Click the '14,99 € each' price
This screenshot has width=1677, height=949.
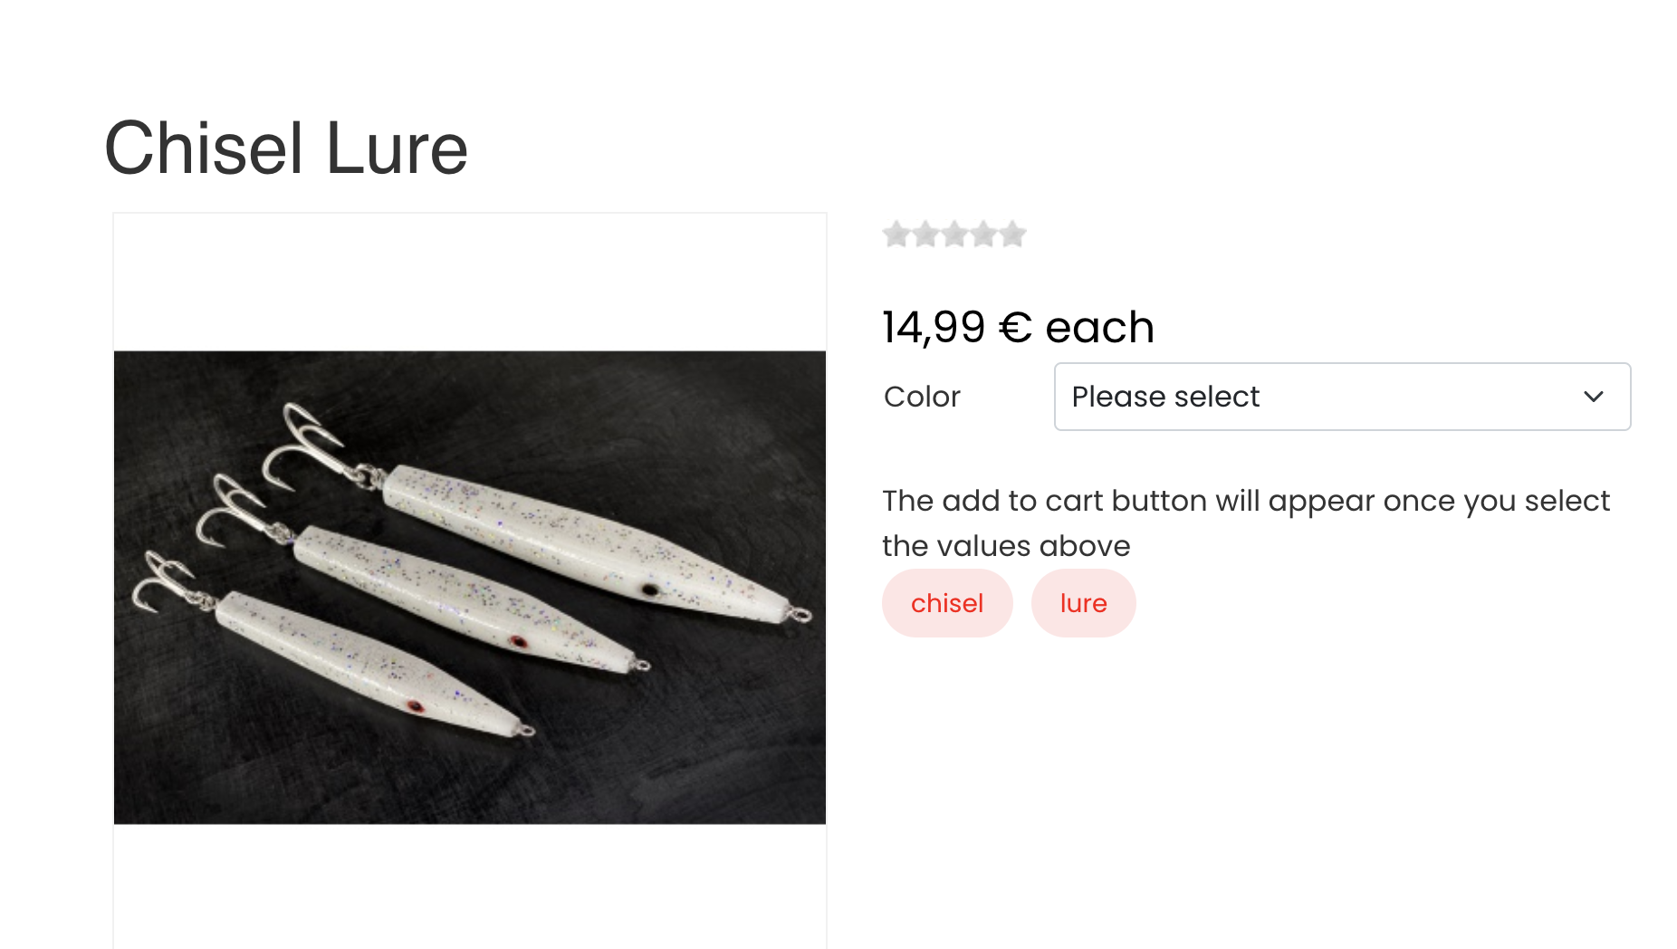pyautogui.click(x=1018, y=327)
